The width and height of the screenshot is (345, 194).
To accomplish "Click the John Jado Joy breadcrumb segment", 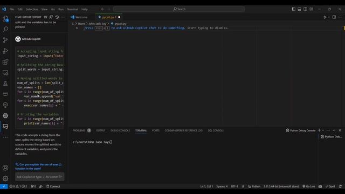I will (x=97, y=24).
